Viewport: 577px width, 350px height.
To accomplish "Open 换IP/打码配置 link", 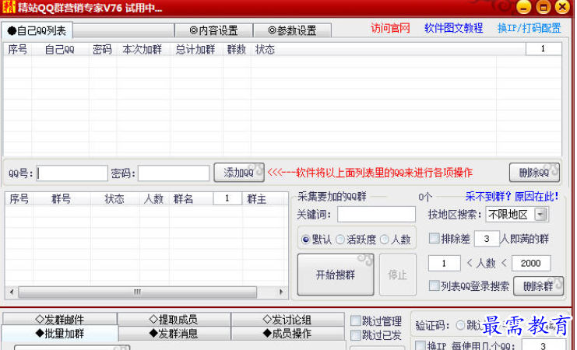I will (x=530, y=28).
